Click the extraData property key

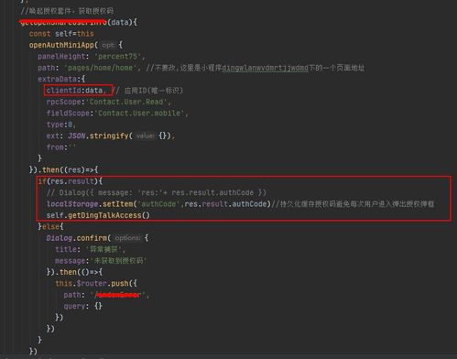point(57,79)
